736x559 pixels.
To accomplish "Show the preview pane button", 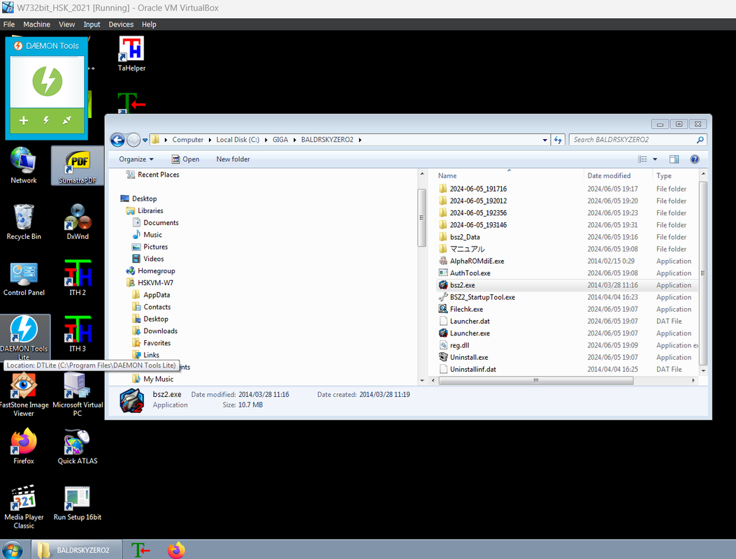I will point(674,159).
